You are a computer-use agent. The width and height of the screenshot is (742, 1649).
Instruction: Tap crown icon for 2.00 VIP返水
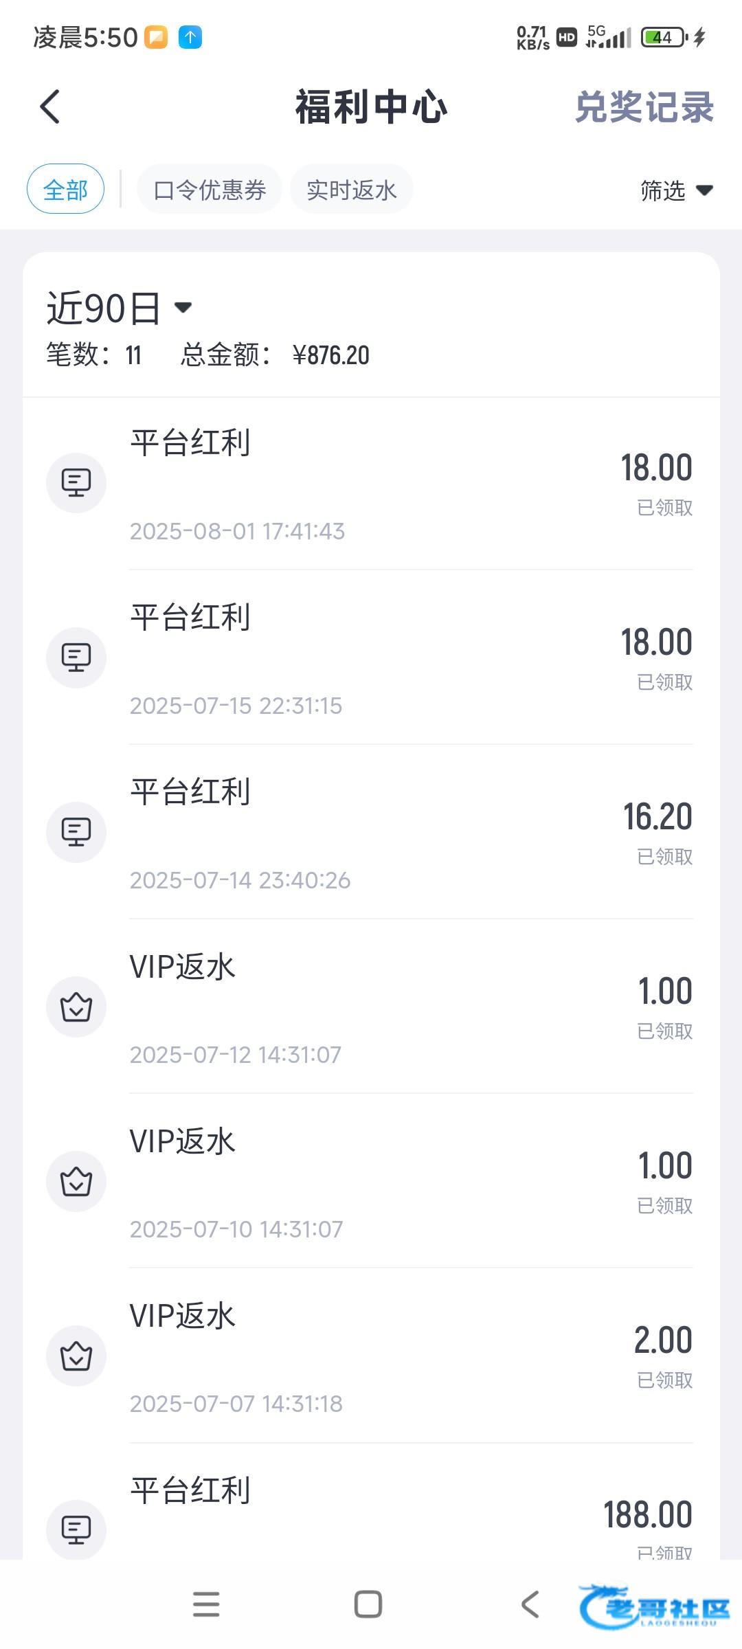(x=76, y=1356)
